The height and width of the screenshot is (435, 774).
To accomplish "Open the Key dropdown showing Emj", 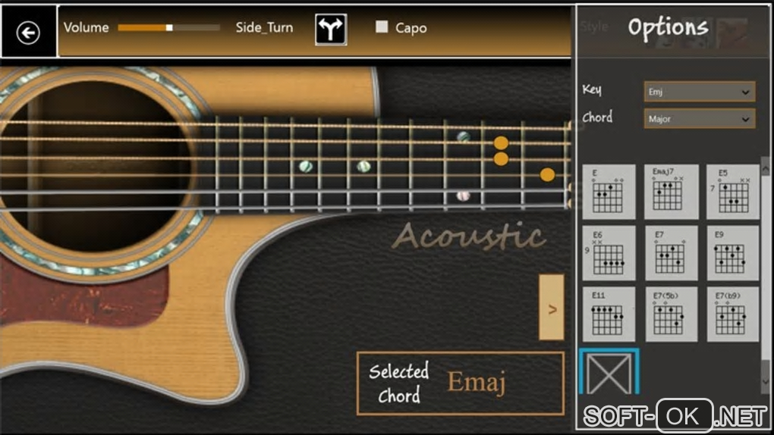I will 700,92.
